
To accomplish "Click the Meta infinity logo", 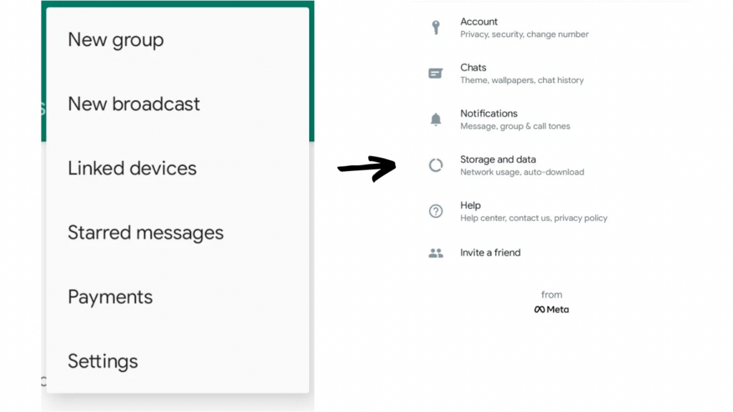I will coord(540,310).
